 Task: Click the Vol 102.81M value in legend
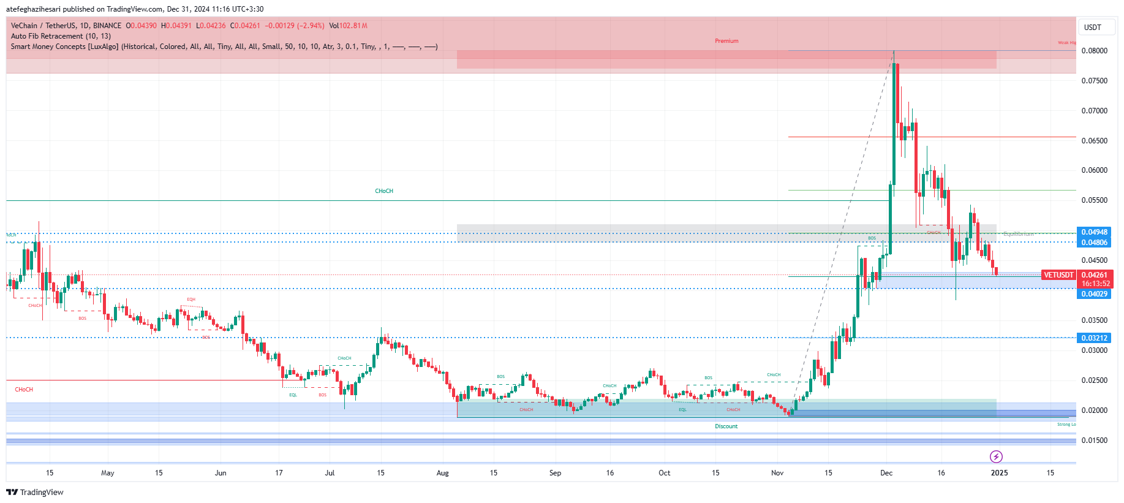[349, 26]
